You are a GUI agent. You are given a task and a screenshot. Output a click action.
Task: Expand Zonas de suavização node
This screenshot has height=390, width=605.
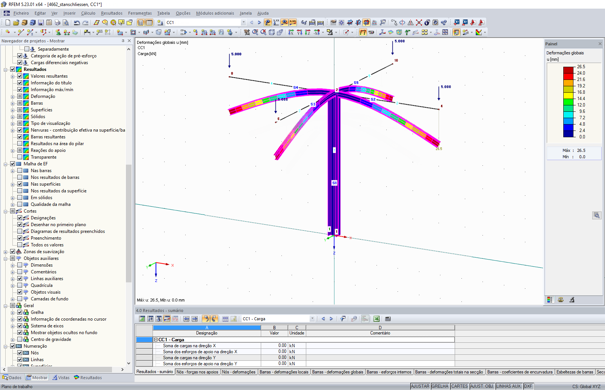click(6, 252)
